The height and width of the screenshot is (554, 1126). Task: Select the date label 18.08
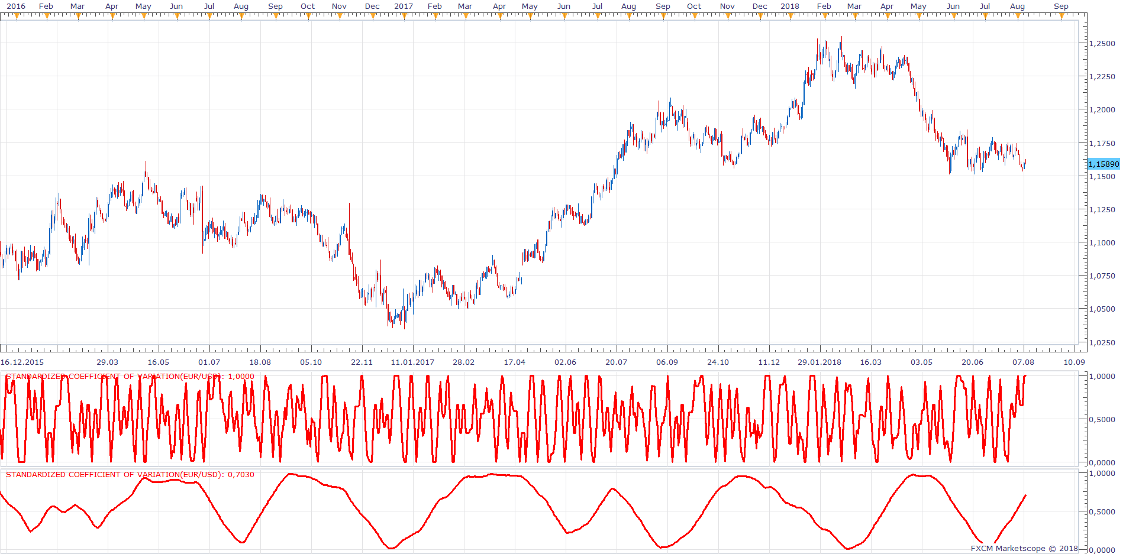(x=260, y=362)
